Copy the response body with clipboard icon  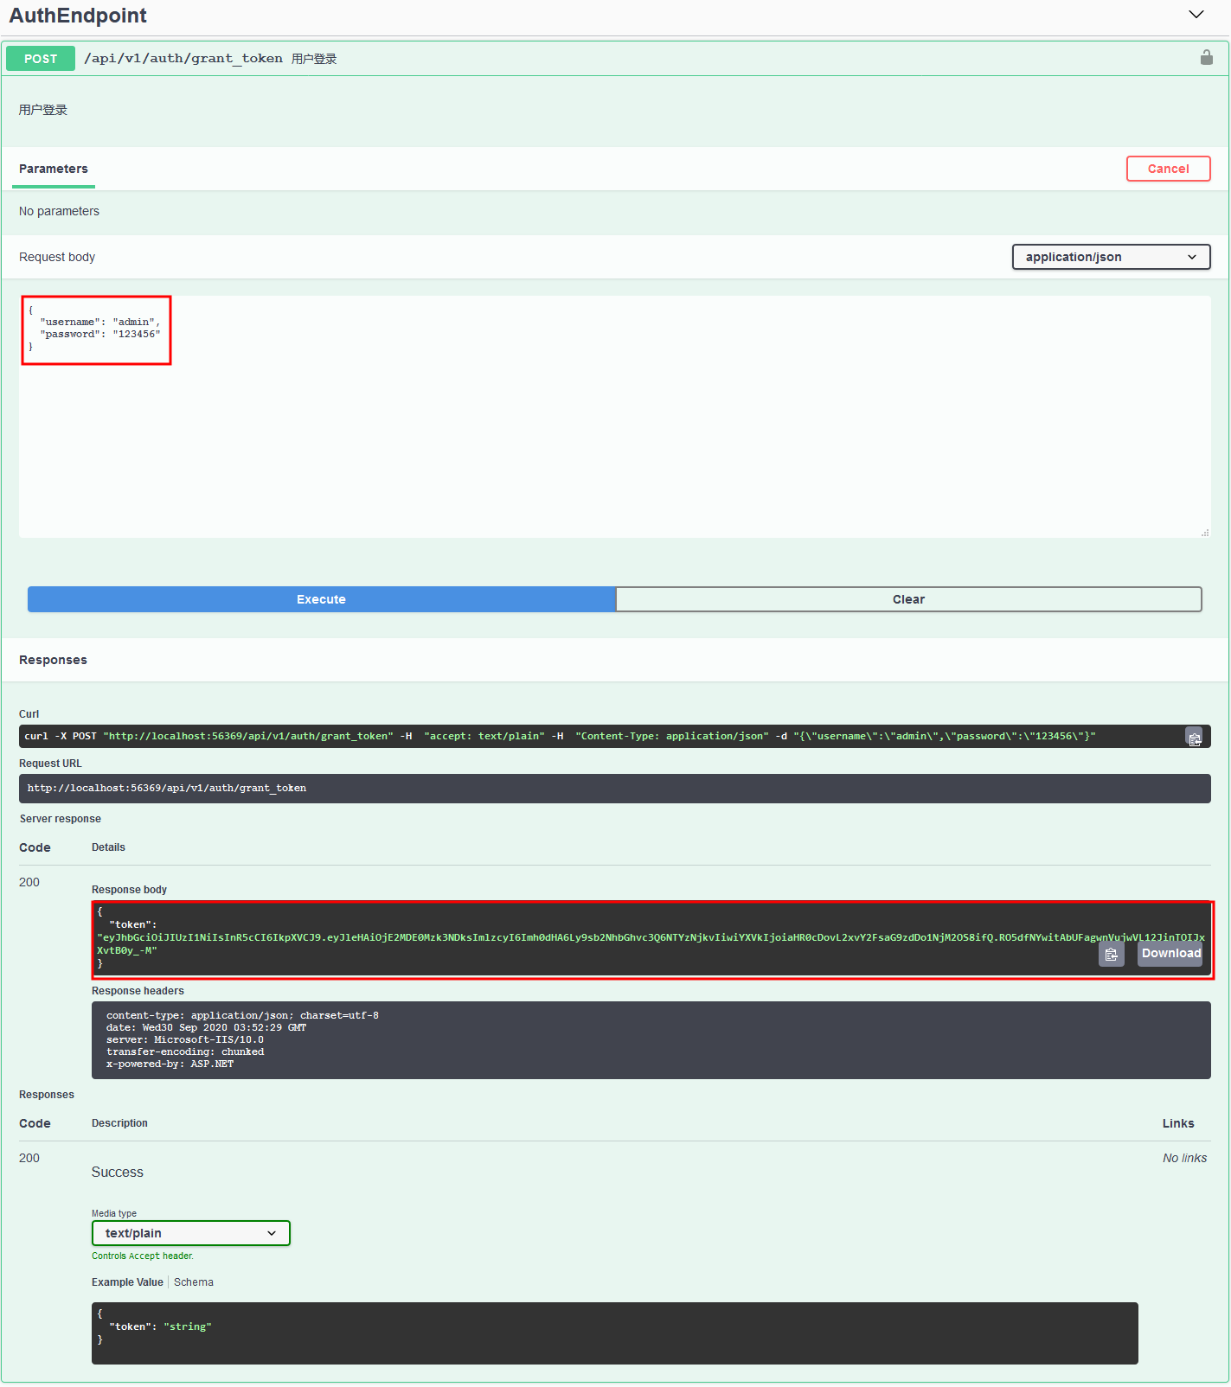tap(1112, 954)
